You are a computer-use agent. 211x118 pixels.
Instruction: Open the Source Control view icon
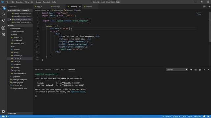3,21
